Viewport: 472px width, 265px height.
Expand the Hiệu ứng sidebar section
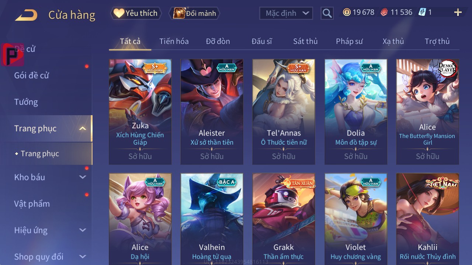(83, 230)
